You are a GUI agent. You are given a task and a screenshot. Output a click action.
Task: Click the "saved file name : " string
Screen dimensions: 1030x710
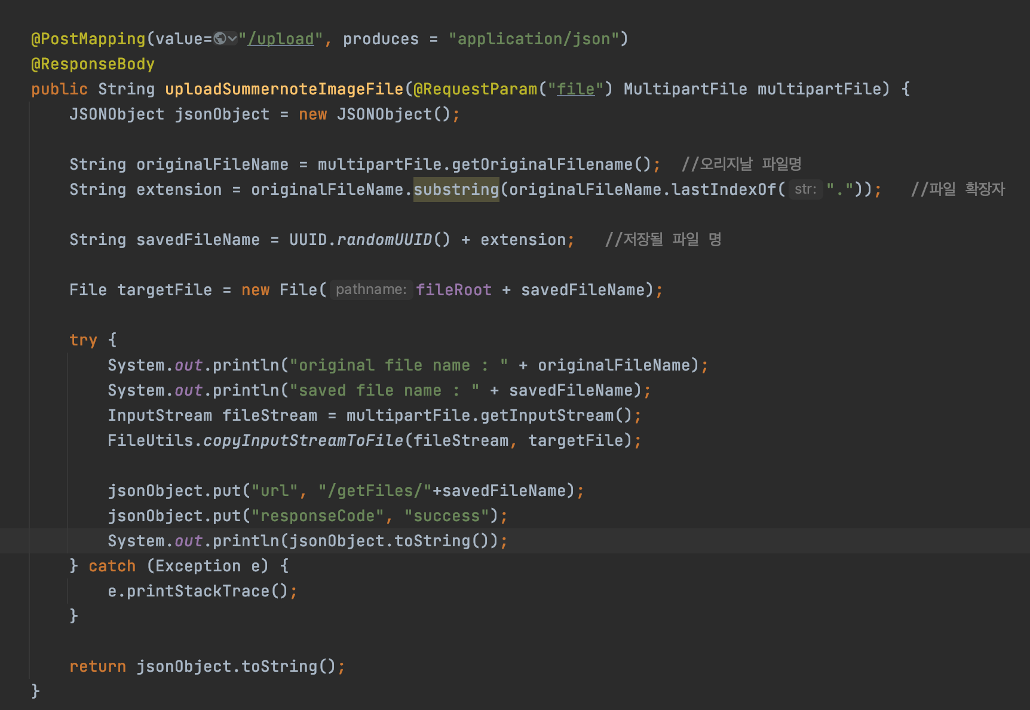[x=385, y=390]
